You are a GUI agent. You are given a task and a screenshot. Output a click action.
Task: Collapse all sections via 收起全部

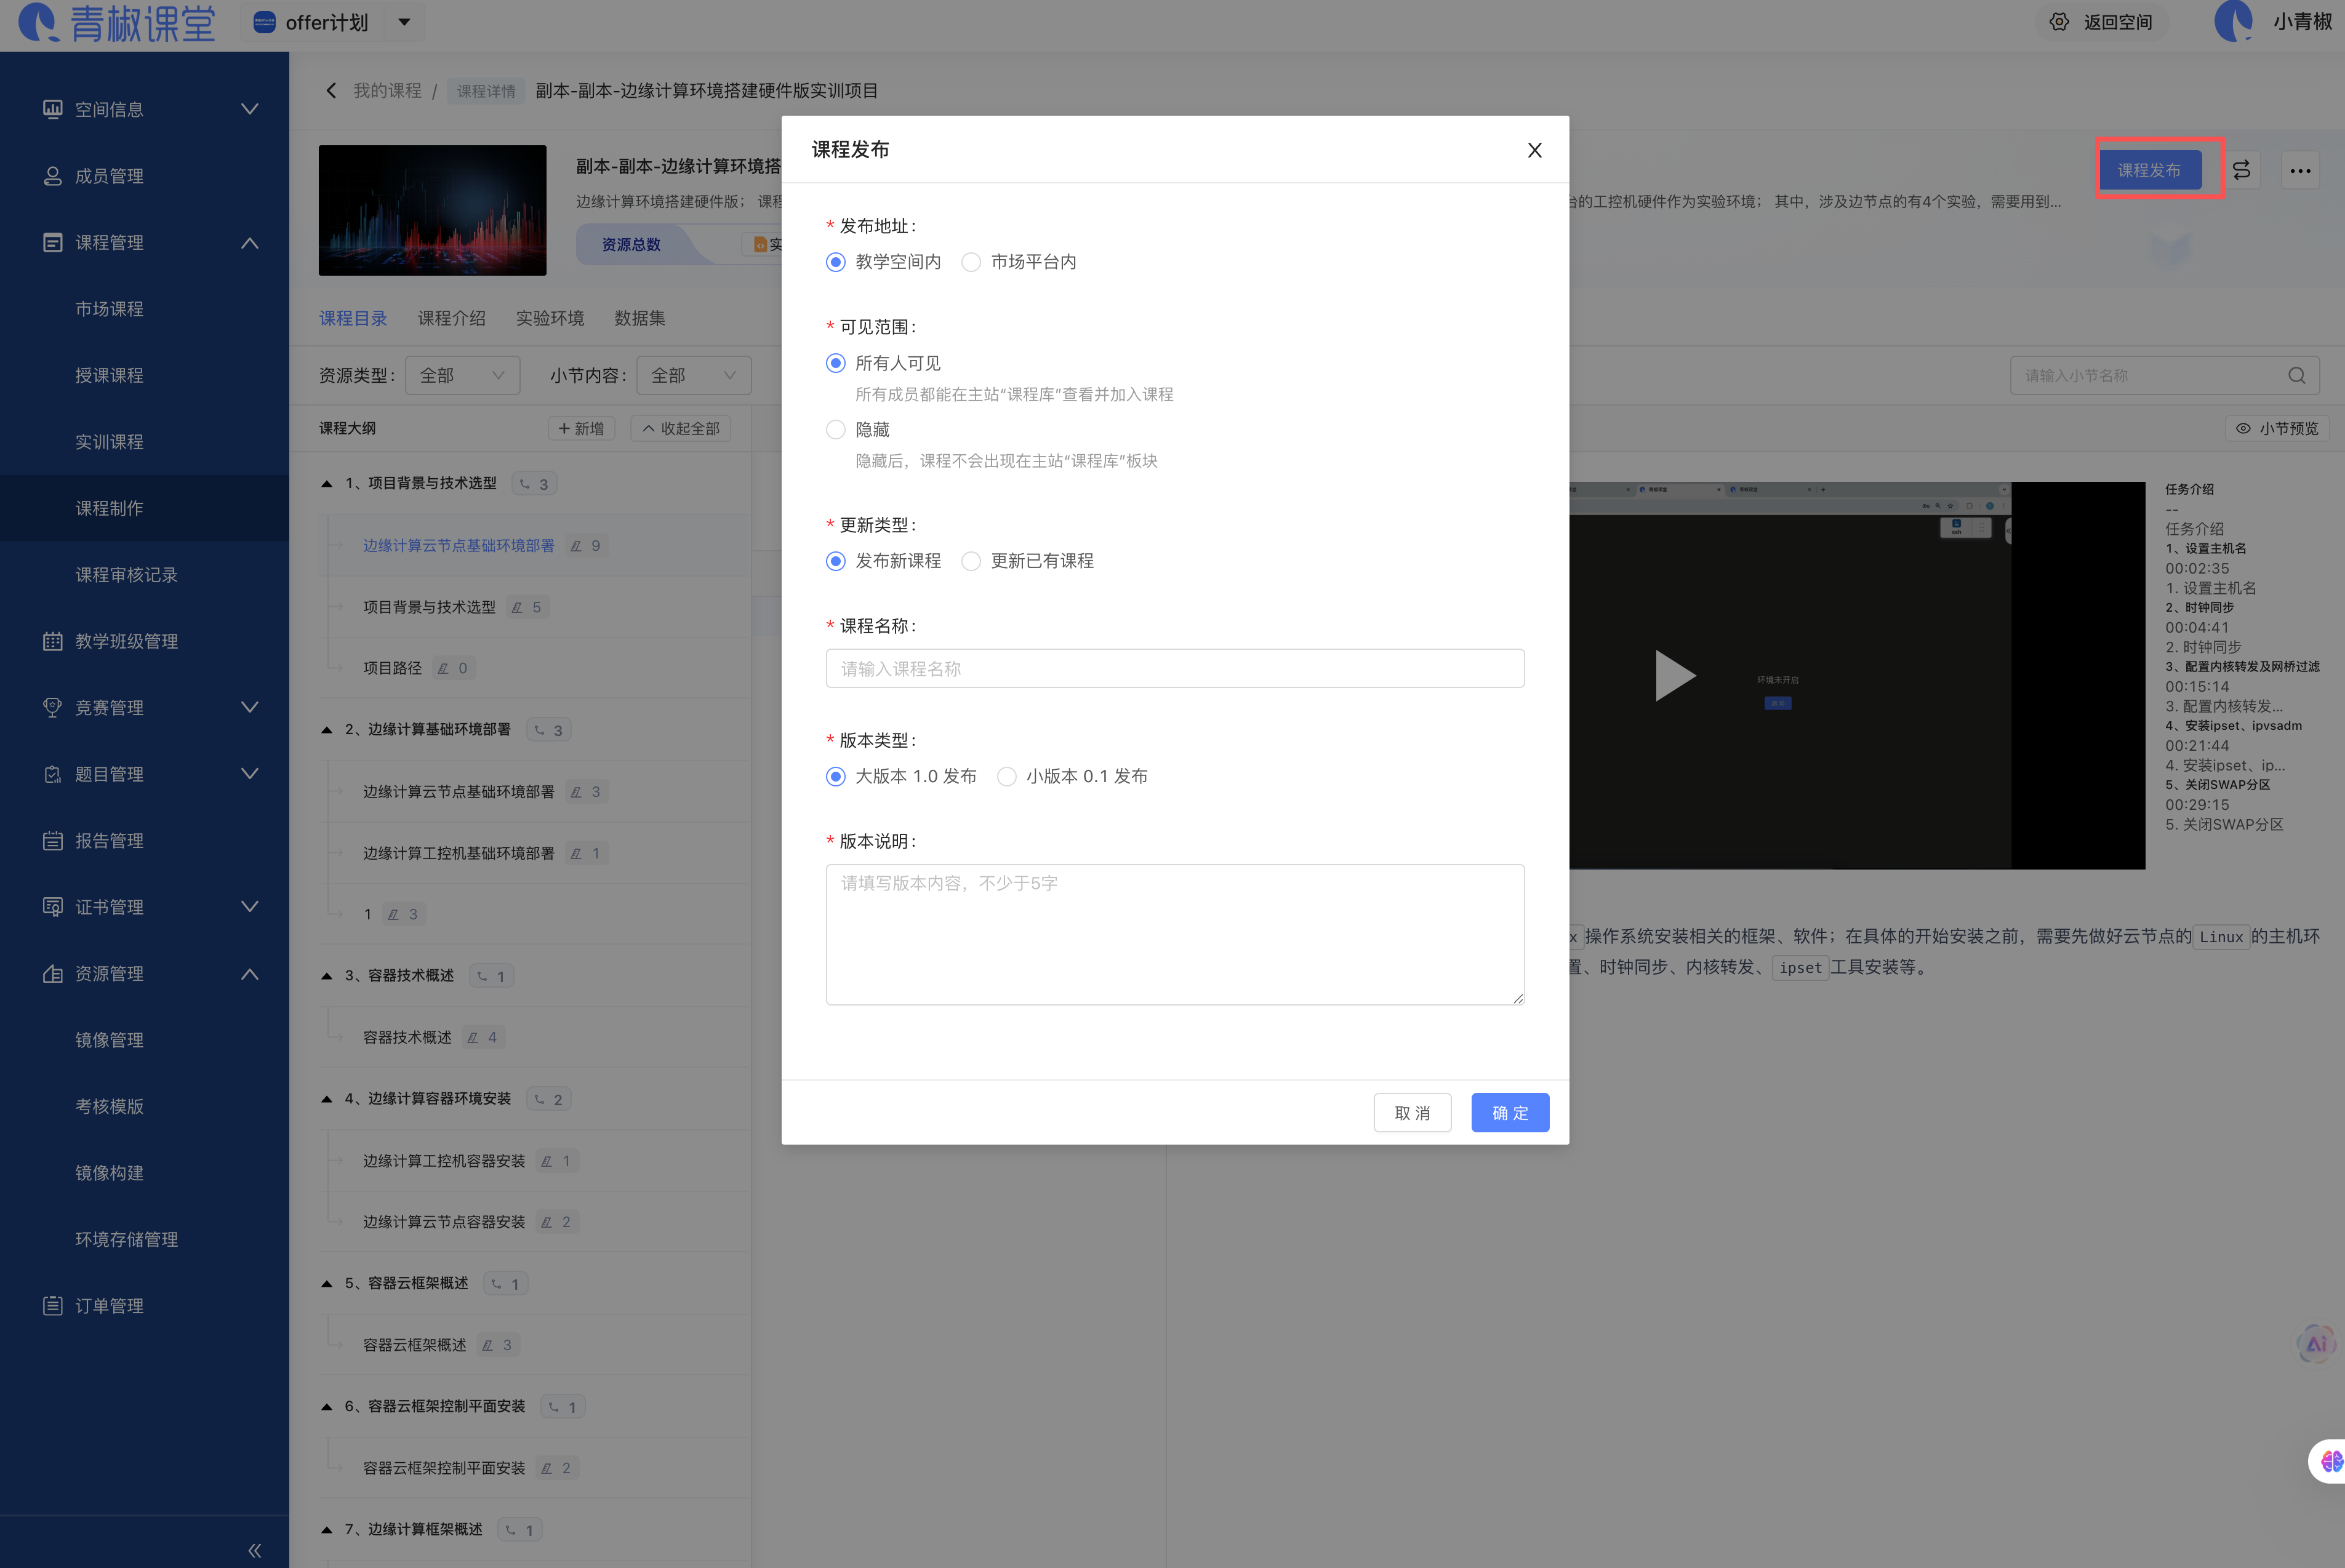[x=680, y=428]
